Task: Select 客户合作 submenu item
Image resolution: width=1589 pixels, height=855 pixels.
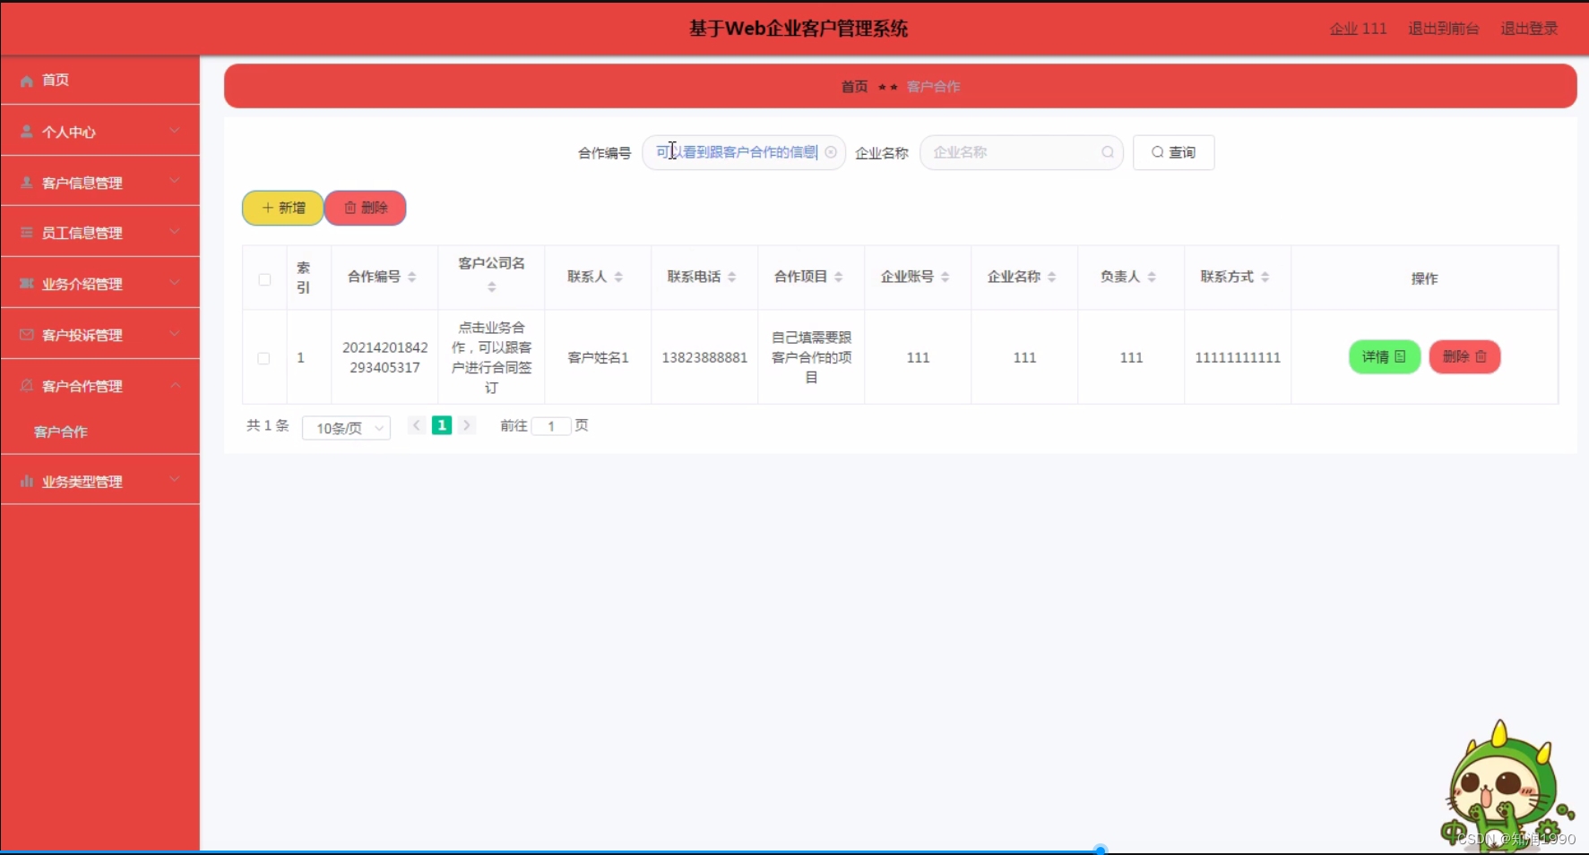Action: [x=60, y=432]
